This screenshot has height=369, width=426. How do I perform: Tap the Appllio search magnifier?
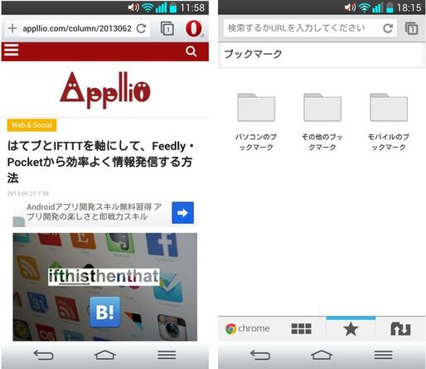[x=191, y=51]
